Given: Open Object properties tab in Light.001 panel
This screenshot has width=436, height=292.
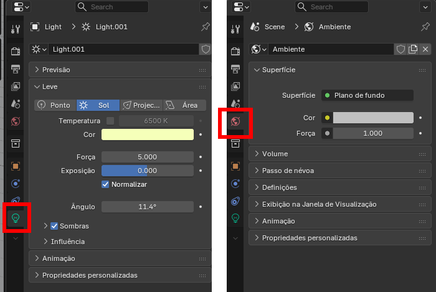Looking at the screenshot, I should (x=16, y=166).
